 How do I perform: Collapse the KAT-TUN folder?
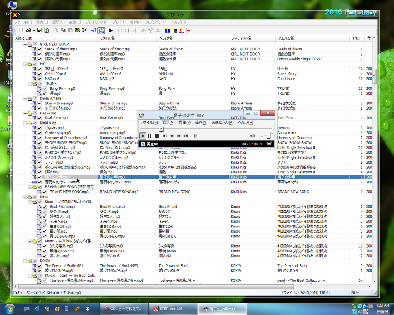coord(25,113)
